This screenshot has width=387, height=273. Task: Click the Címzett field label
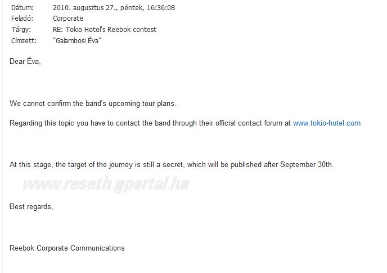(24, 40)
